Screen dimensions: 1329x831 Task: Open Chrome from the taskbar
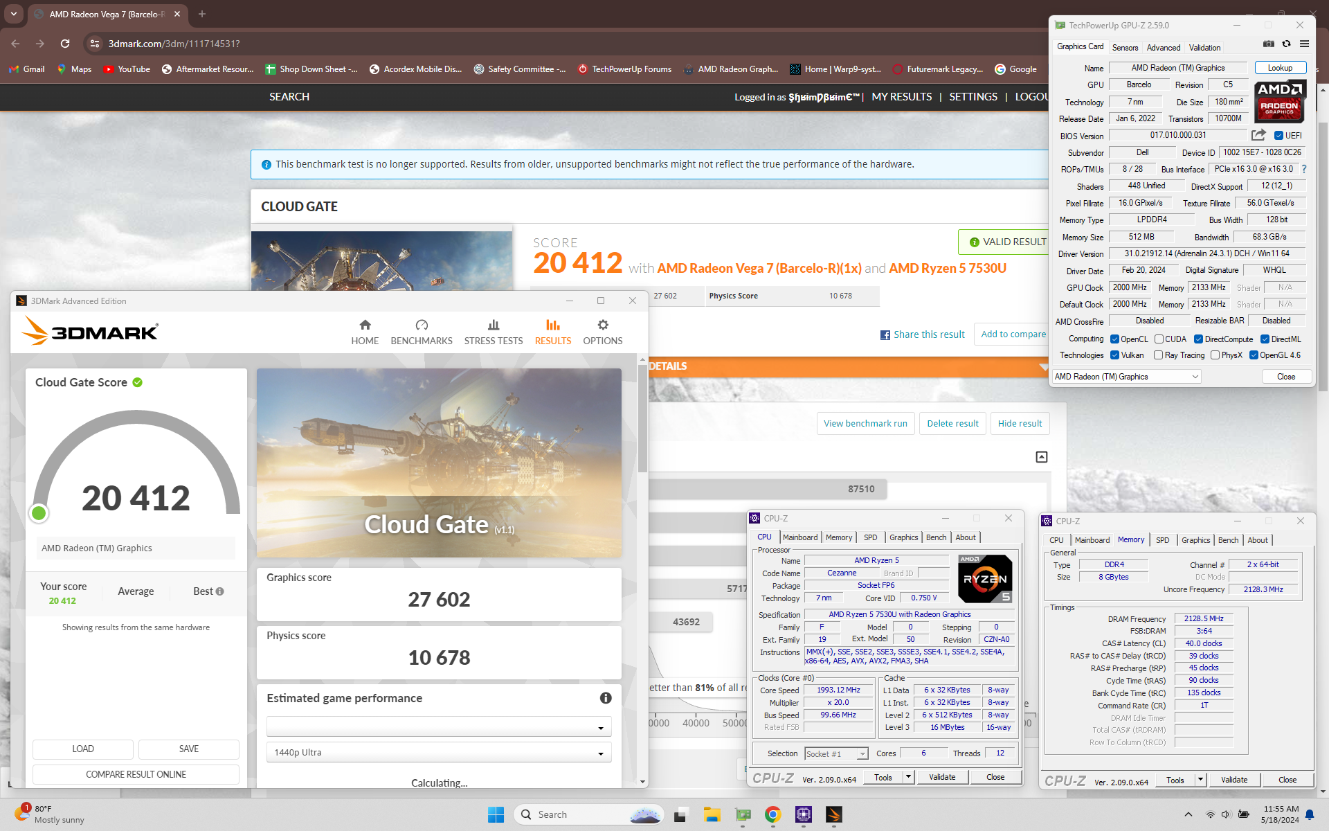pos(773,814)
